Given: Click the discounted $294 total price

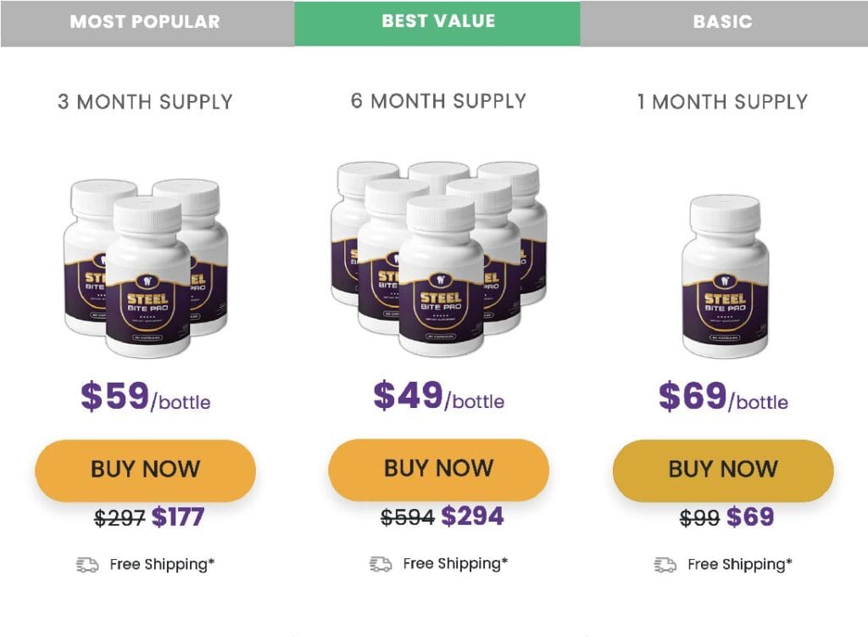Looking at the screenshot, I should tap(472, 517).
